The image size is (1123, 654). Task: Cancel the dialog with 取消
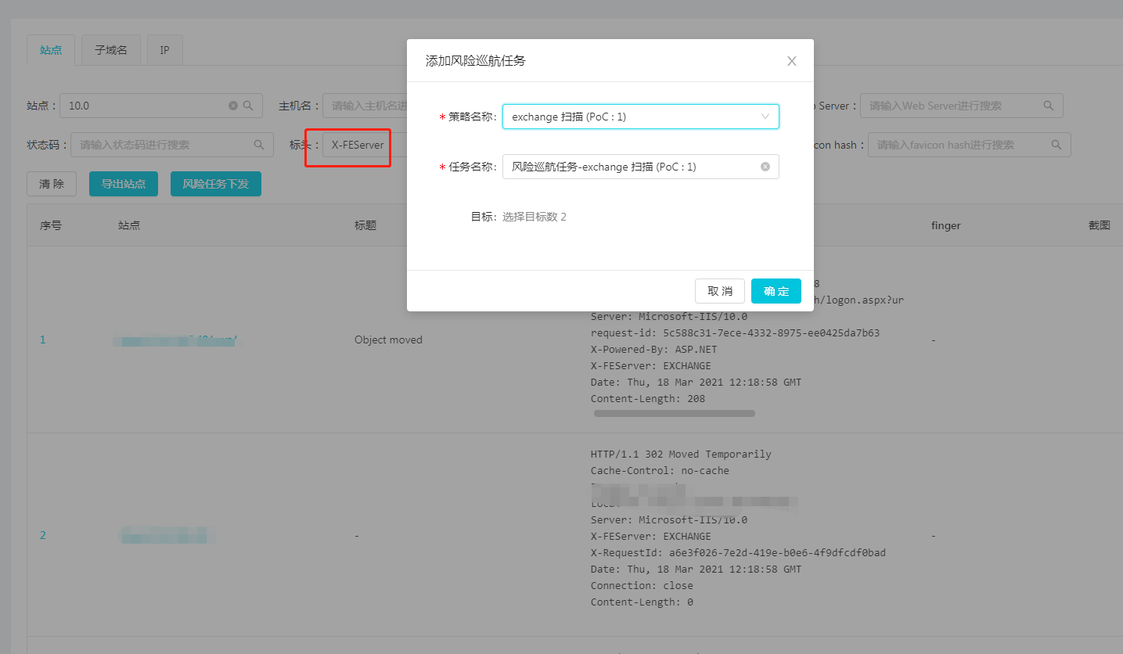tap(720, 291)
